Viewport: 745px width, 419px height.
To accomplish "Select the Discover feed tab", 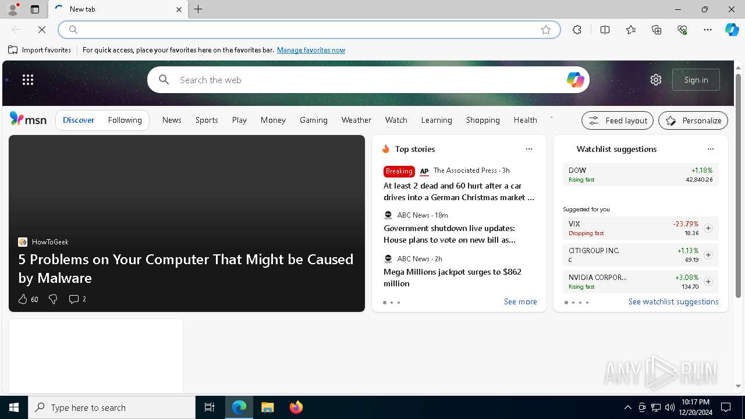I will pyautogui.click(x=79, y=120).
